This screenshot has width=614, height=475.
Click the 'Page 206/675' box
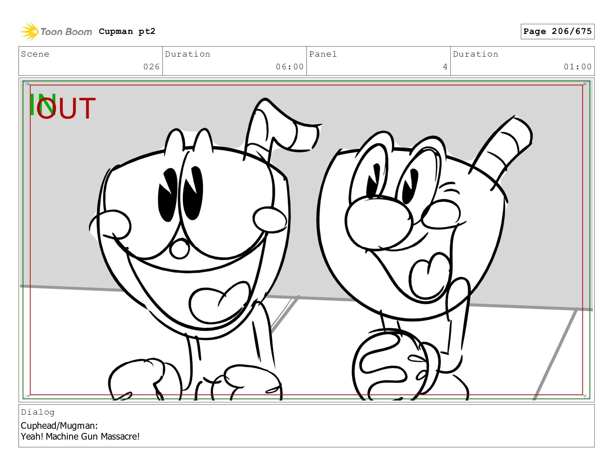pyautogui.click(x=557, y=31)
